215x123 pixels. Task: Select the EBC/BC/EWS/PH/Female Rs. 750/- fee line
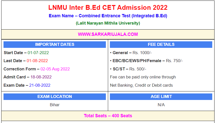[x=147, y=61]
